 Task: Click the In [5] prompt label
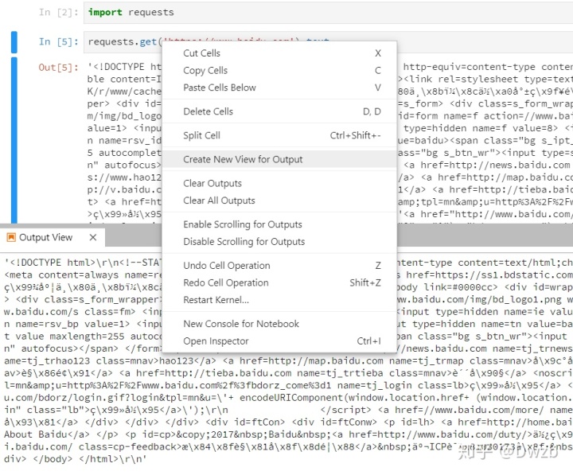pyautogui.click(x=58, y=41)
